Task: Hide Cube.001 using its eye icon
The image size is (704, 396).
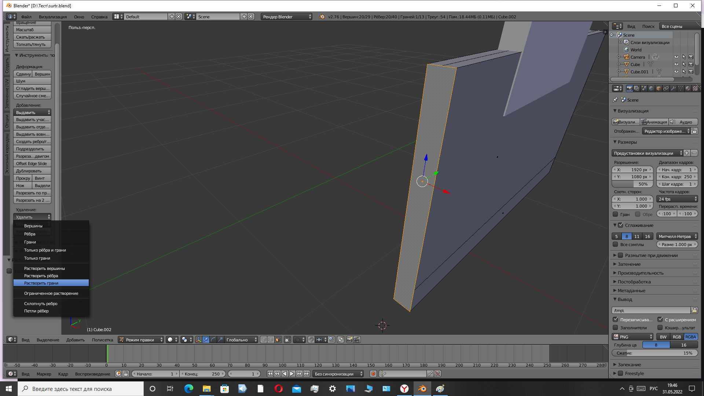Action: pyautogui.click(x=676, y=72)
